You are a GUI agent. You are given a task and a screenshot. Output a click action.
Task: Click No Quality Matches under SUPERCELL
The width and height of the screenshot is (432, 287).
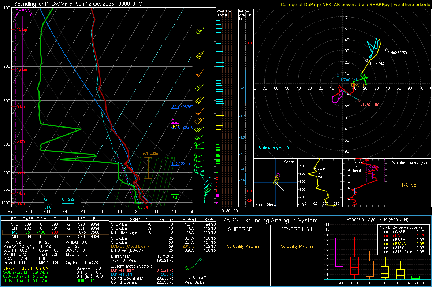(243, 246)
